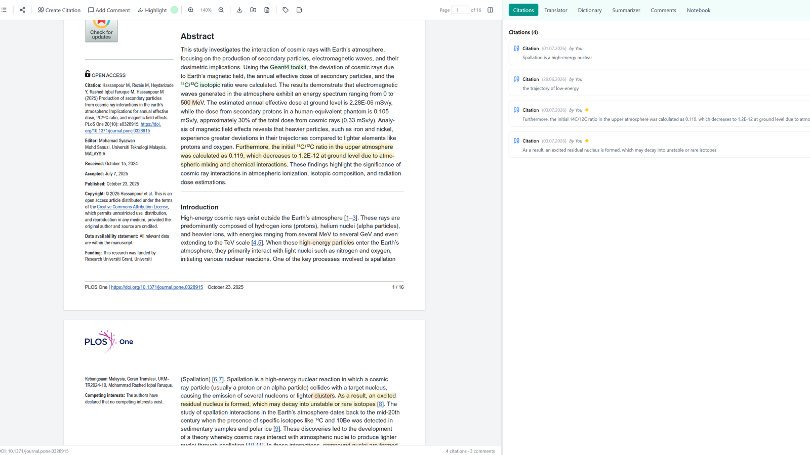Screen dimensions: 810x455
Task: Click the add to folder icon
Action: [x=253, y=10]
